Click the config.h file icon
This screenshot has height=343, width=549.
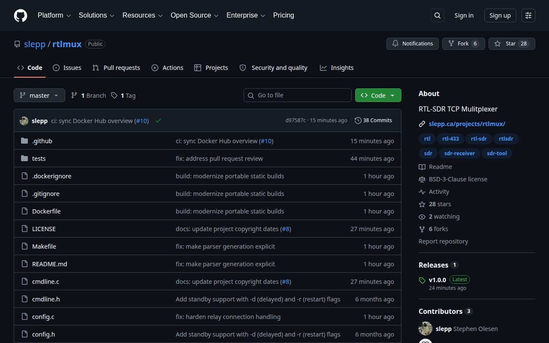[24, 334]
